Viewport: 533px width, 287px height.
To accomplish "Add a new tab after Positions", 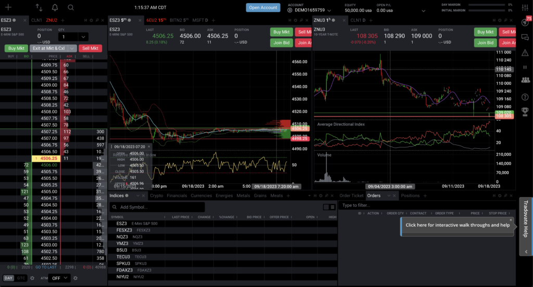I will coord(425,195).
